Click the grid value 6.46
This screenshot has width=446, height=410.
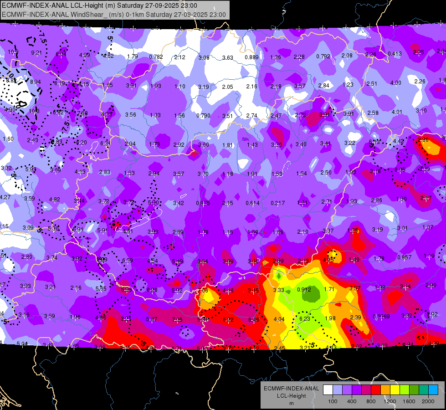[253, 319]
